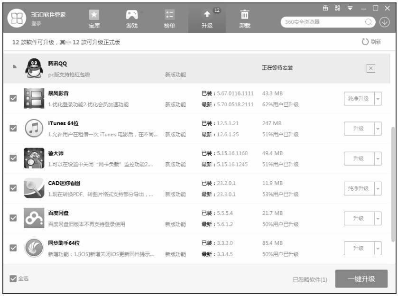Expand upgrade options arrow for 鲁大师
398x297 pixels.
(378, 158)
